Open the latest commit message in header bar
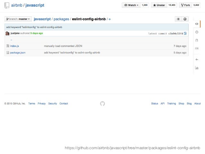 tap(34, 27)
